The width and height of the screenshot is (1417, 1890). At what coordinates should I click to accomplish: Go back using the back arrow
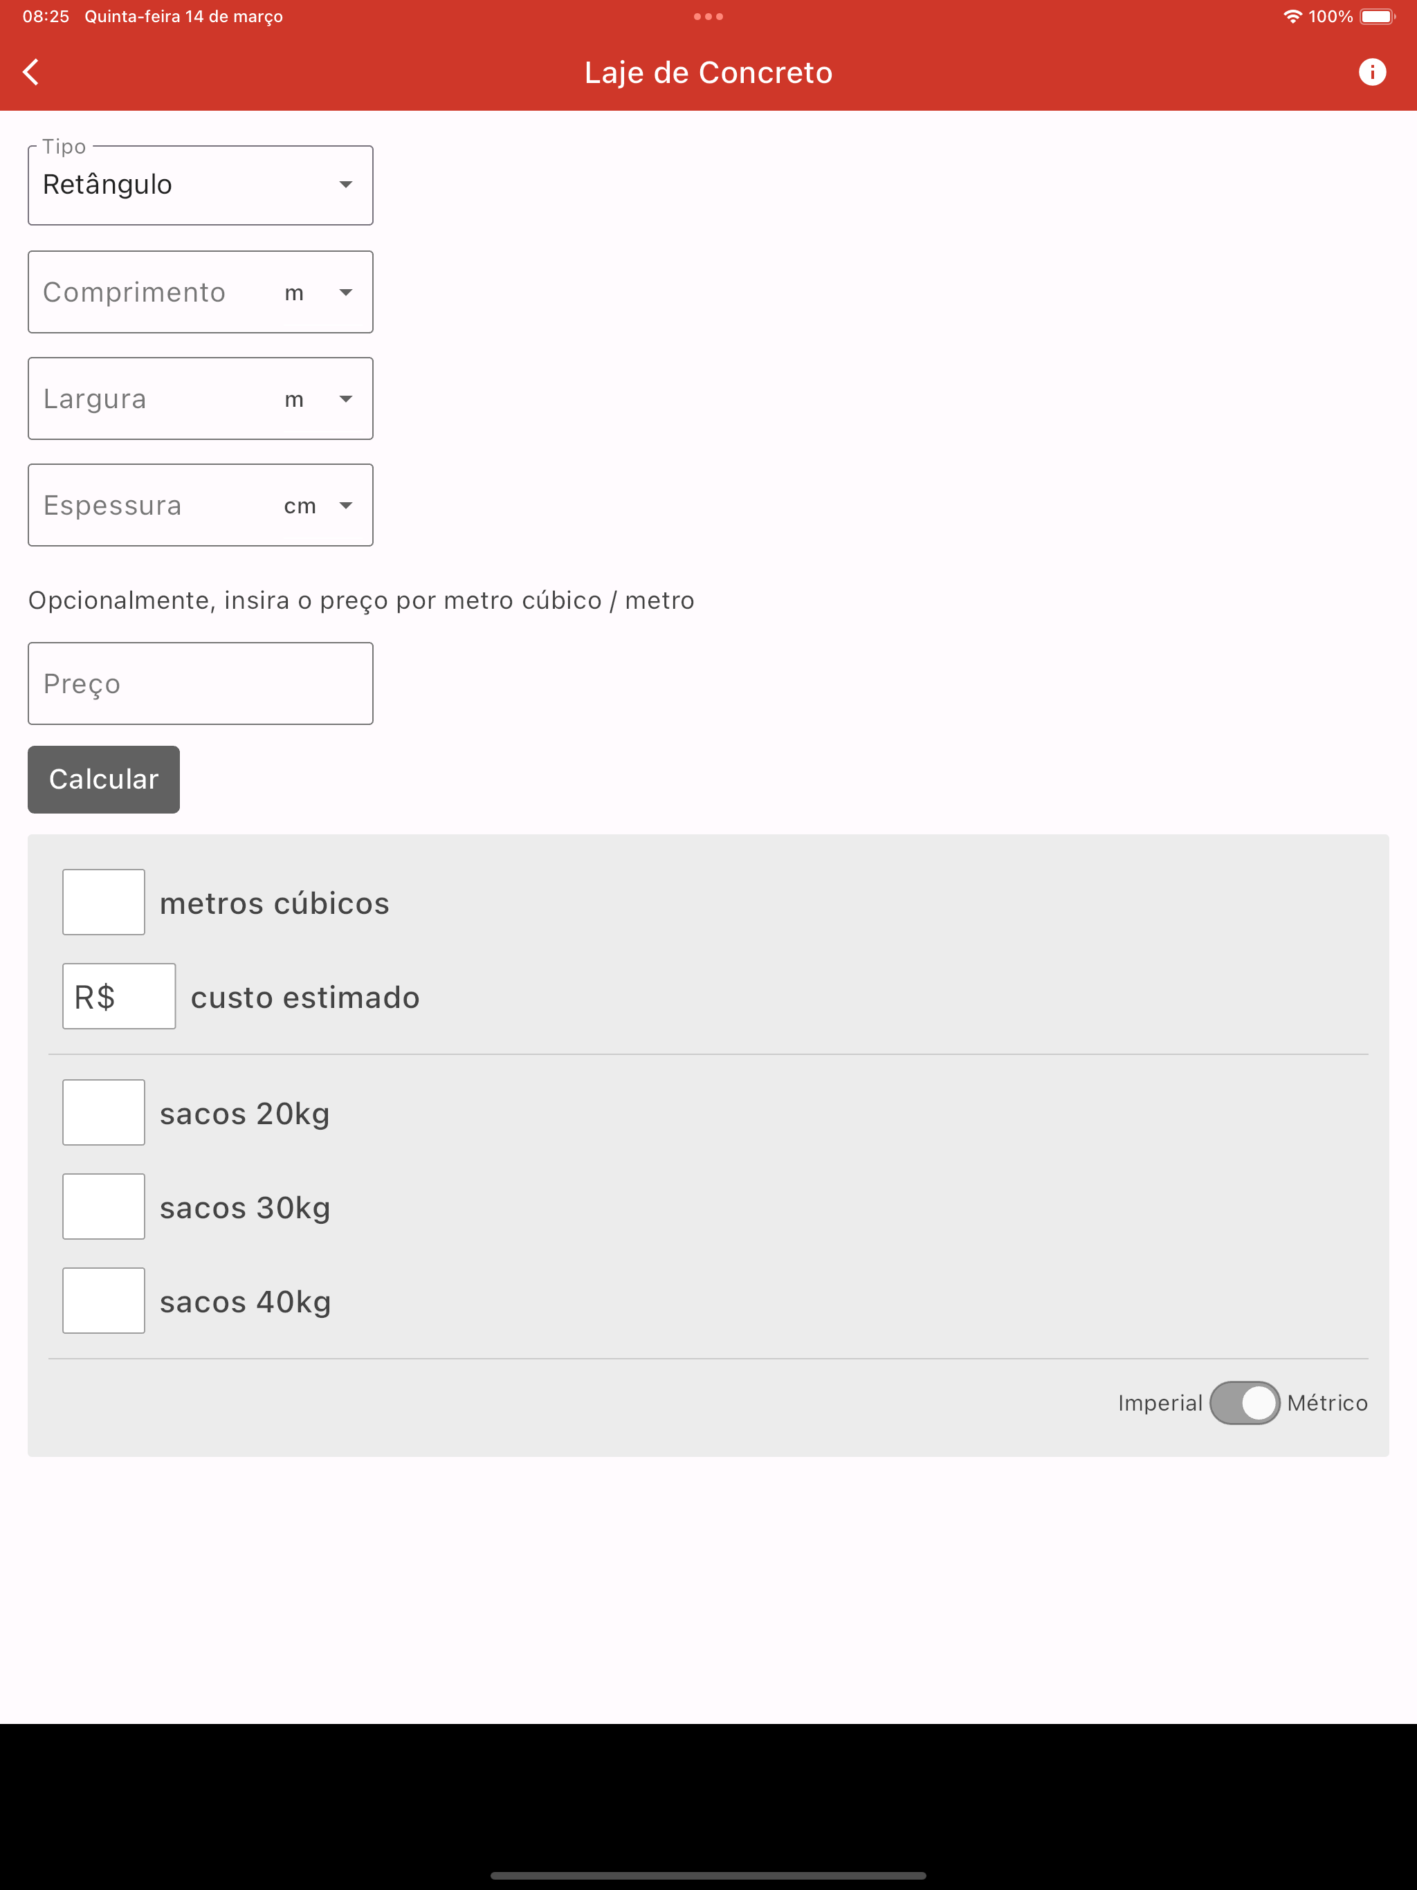[30, 72]
